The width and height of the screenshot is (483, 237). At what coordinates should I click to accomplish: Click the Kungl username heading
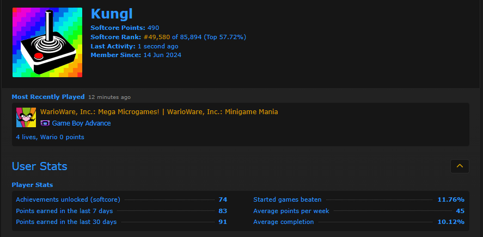pos(112,14)
